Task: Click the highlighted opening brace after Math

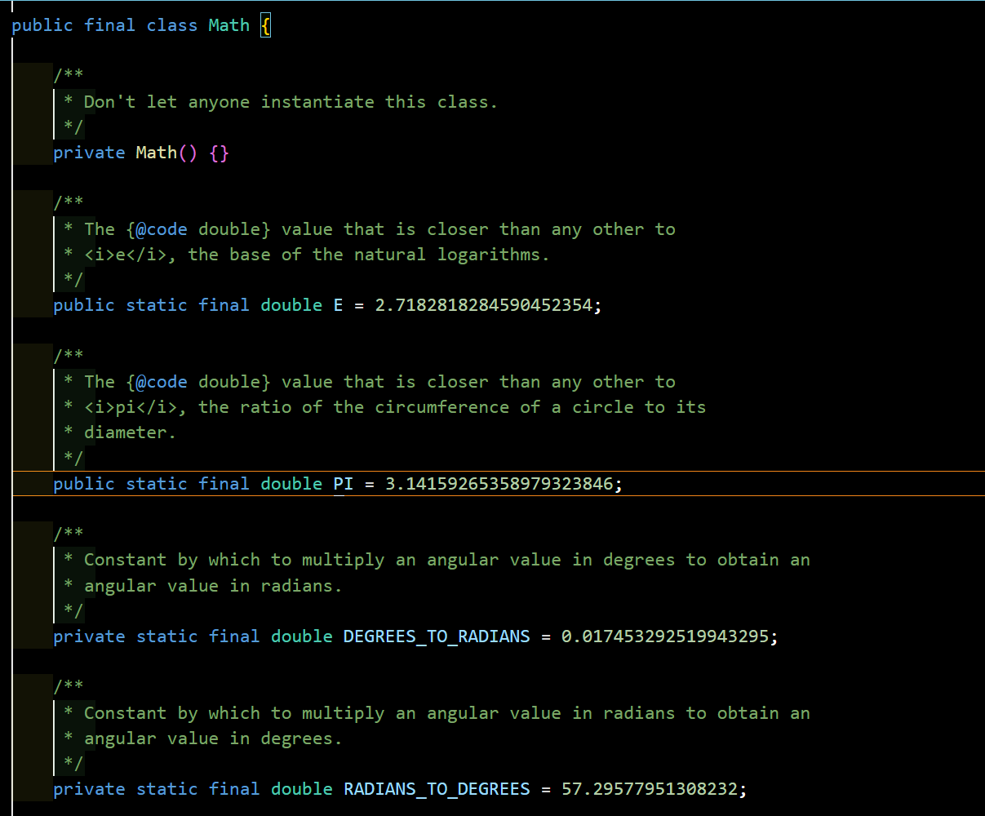Action: click(x=265, y=25)
